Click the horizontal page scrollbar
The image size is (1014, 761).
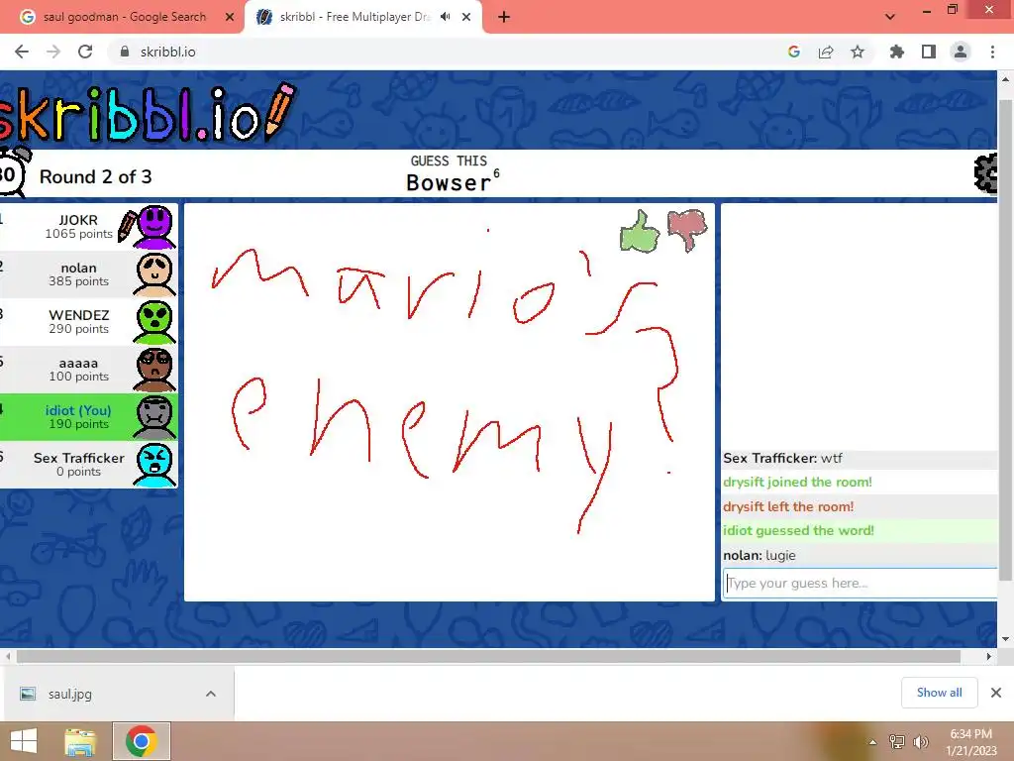(x=488, y=656)
